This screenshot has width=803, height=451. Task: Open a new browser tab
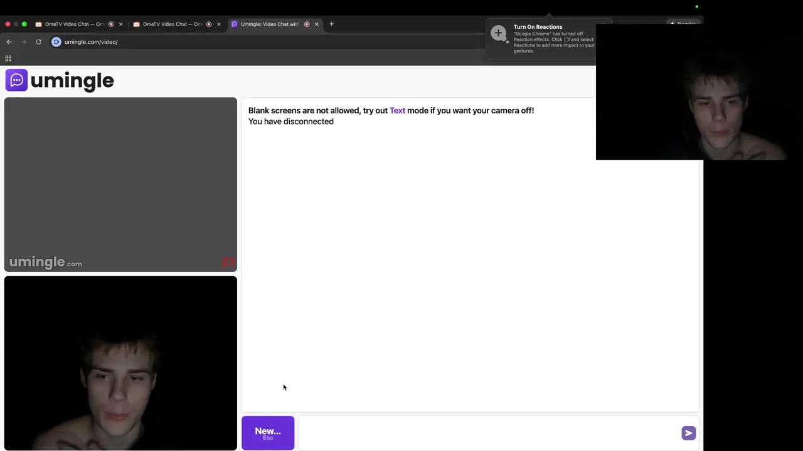tap(331, 24)
